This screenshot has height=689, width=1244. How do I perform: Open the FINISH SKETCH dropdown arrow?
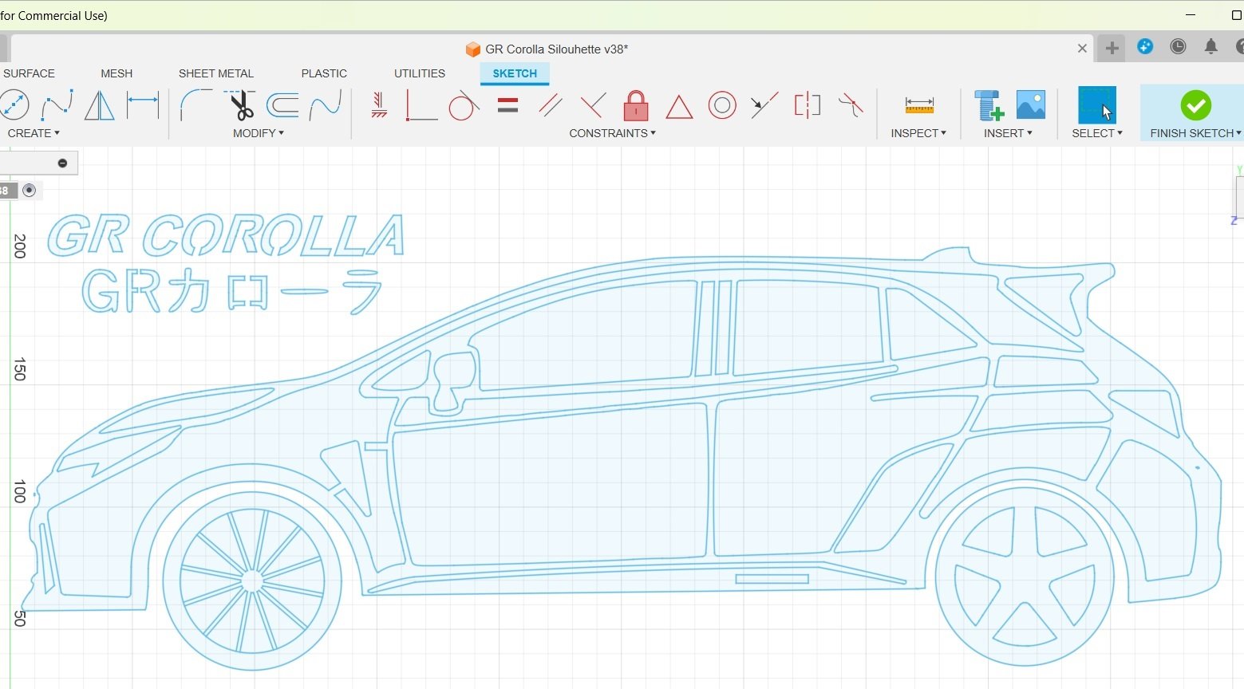[1238, 133]
